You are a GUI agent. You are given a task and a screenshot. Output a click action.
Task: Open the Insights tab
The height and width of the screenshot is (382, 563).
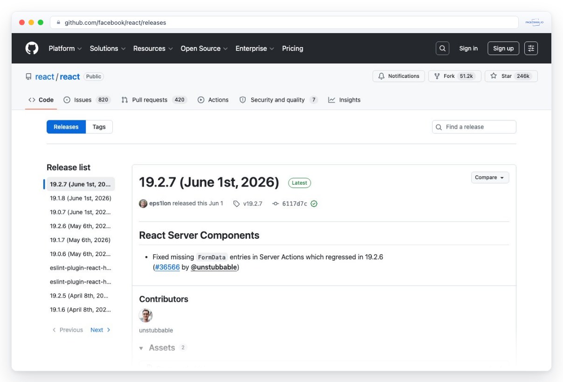point(344,100)
